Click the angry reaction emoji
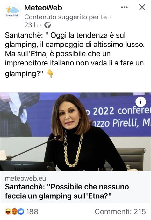151x220 pixels. click(x=14, y=211)
